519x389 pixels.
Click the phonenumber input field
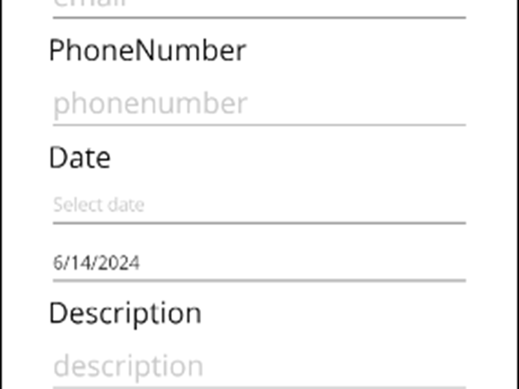pos(259,104)
